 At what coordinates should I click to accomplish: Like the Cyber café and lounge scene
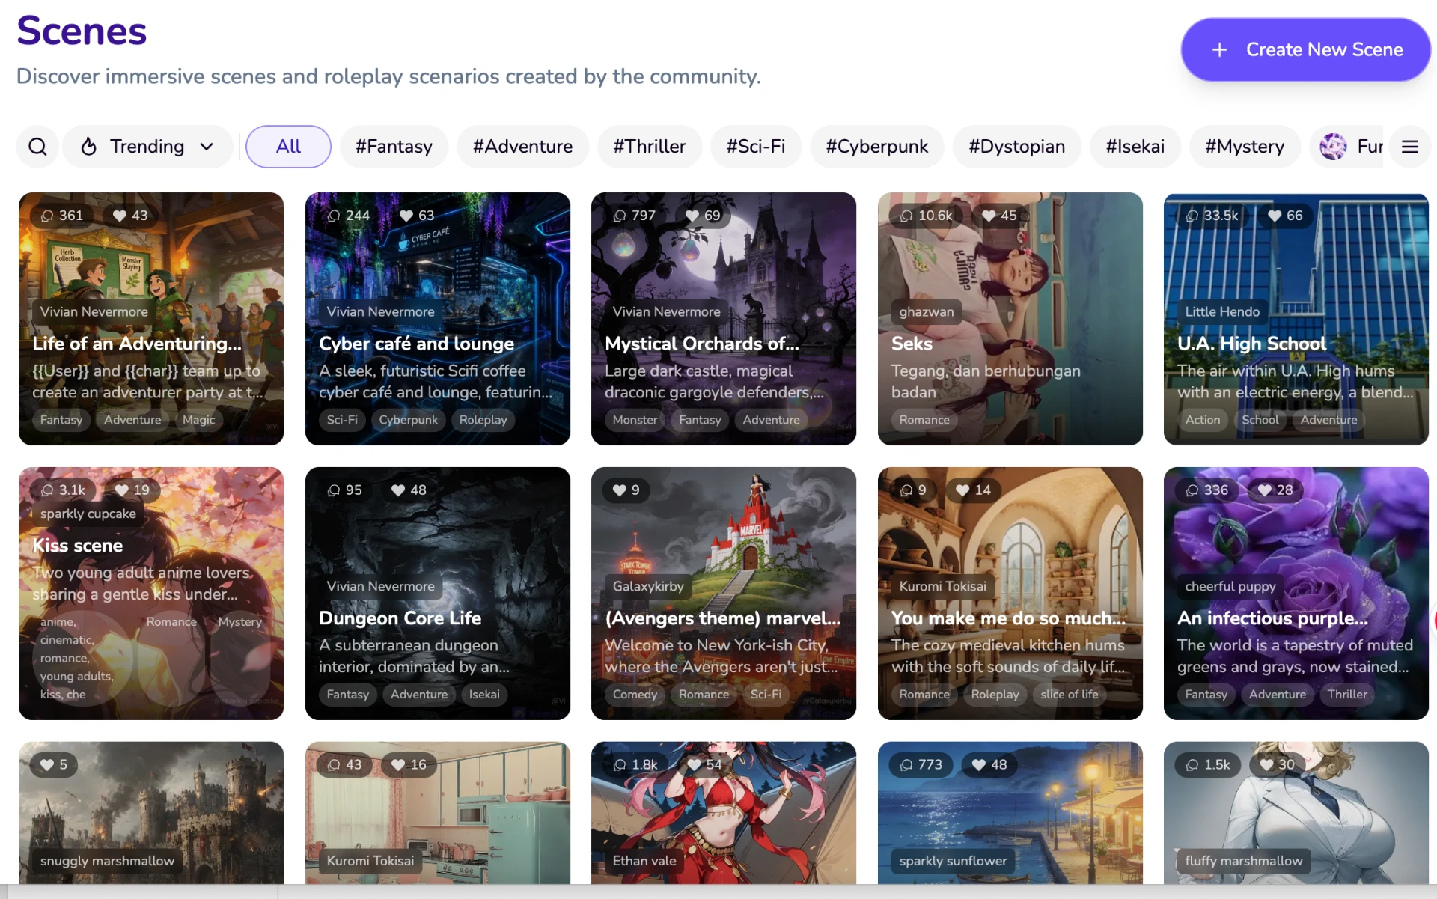pyautogui.click(x=406, y=216)
